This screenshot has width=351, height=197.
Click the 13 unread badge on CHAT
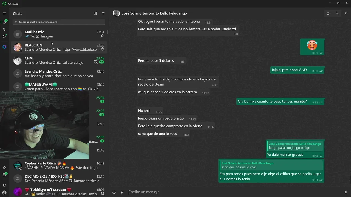click(101, 62)
